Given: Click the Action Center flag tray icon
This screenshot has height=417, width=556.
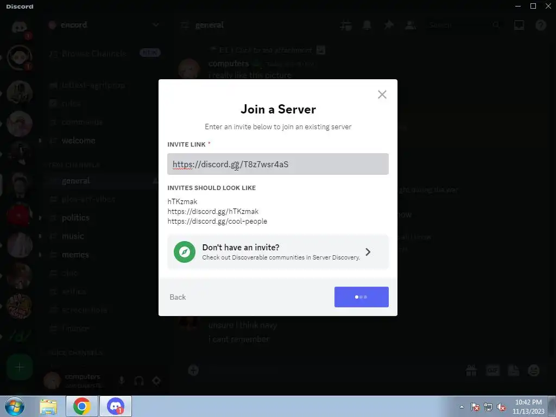Looking at the screenshot, I should (x=475, y=407).
